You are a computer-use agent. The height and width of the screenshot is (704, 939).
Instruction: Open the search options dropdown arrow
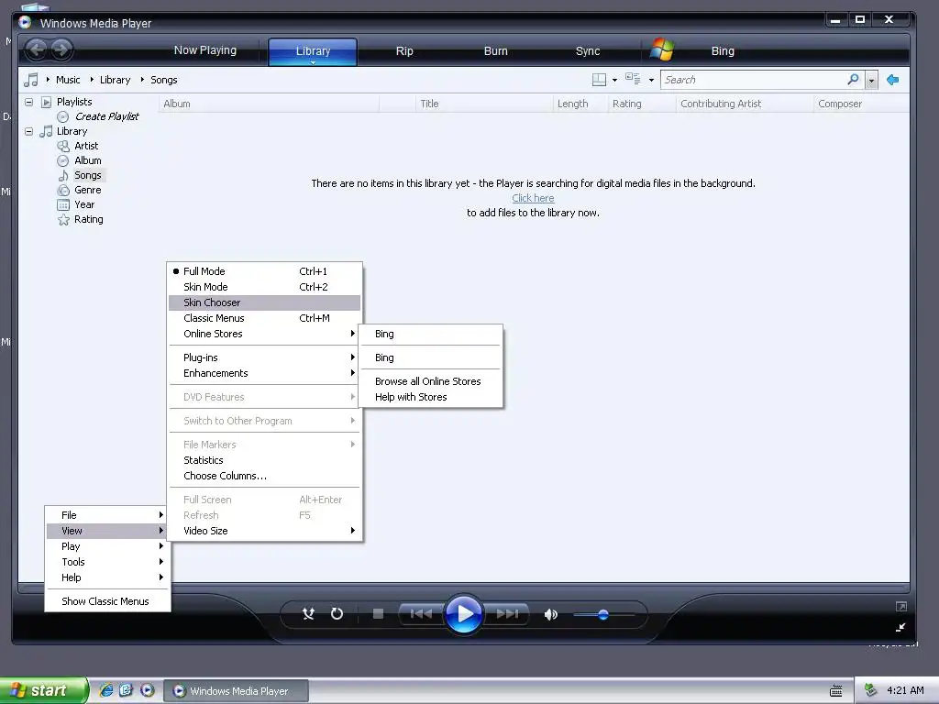click(871, 80)
